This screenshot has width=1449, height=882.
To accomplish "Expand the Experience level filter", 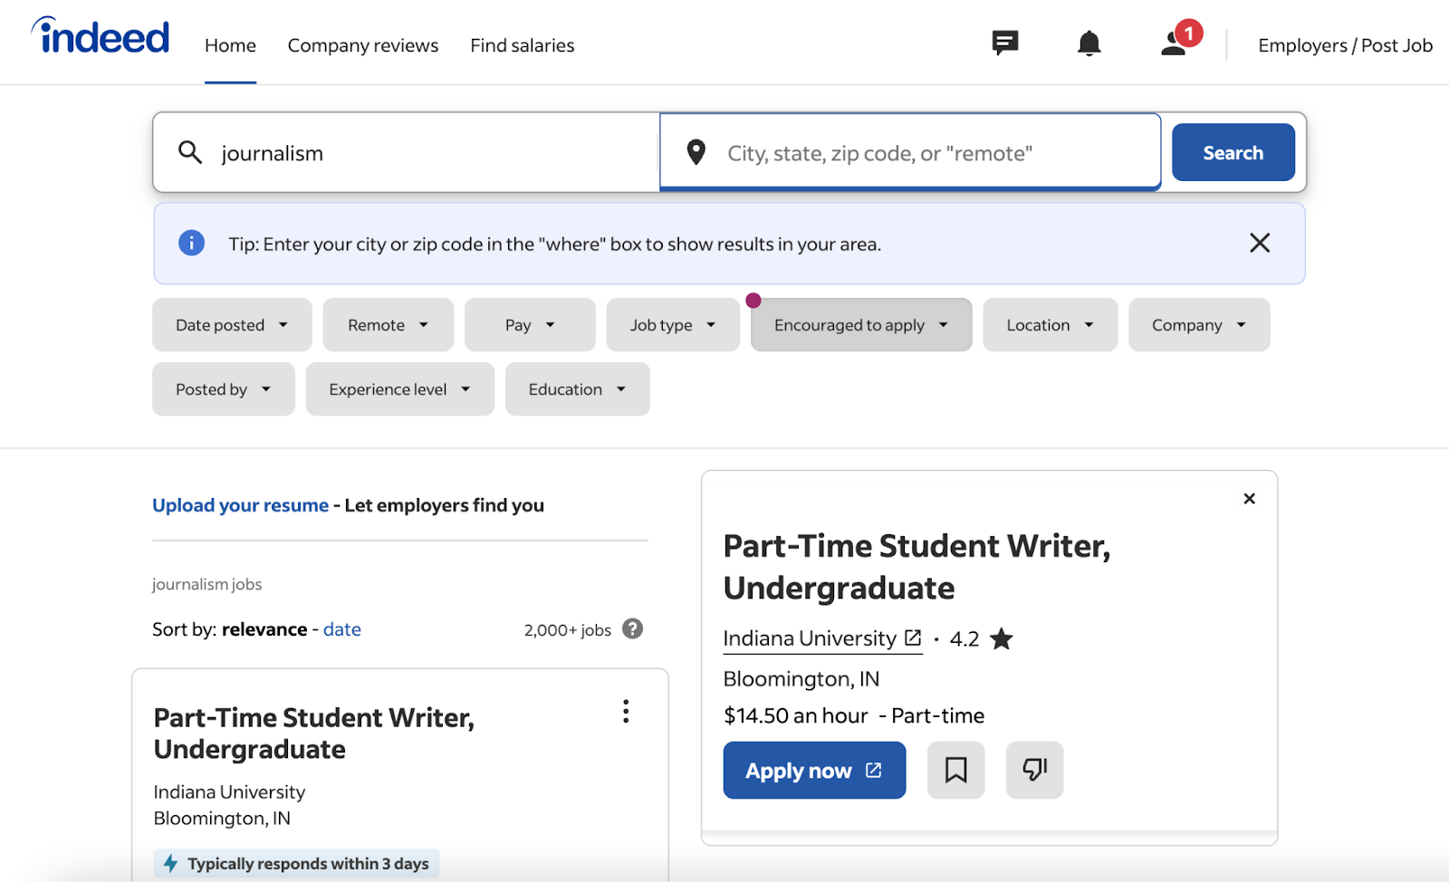I will coord(400,388).
